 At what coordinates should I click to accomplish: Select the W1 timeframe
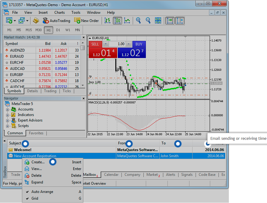(68, 30)
